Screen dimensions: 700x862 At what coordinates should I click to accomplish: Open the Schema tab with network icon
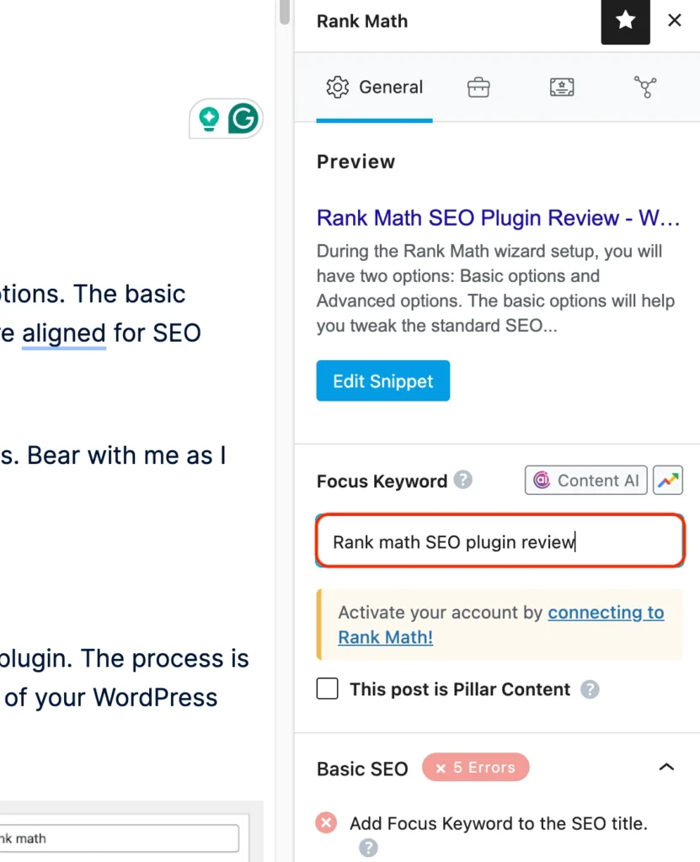point(645,87)
